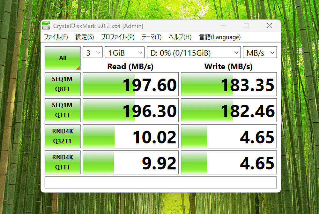Open the 設定(S) menu
319x214 pixels.
[84, 37]
